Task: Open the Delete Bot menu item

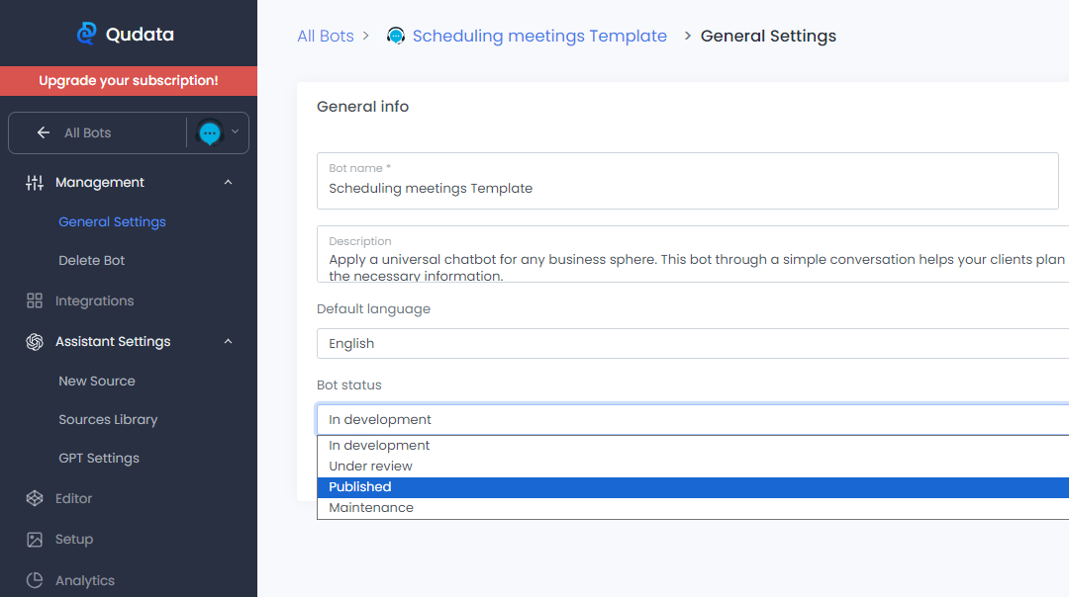Action: 92,261
